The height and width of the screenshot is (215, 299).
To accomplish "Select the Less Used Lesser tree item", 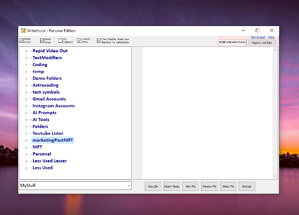I will coord(49,161).
